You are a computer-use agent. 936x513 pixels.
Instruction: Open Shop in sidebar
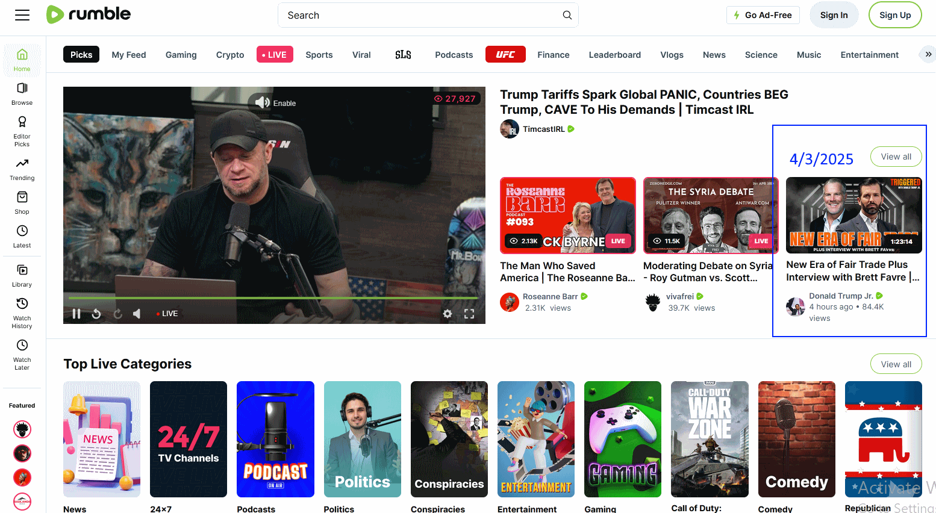(22, 203)
